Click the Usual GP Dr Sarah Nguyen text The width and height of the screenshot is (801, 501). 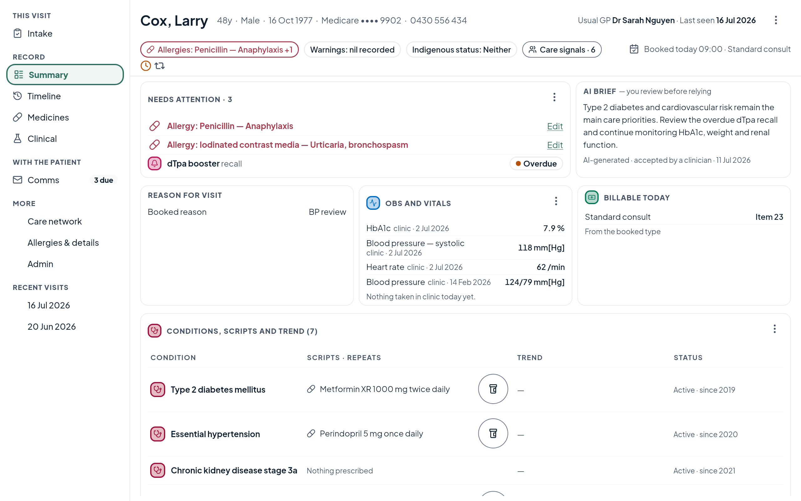coord(626,20)
